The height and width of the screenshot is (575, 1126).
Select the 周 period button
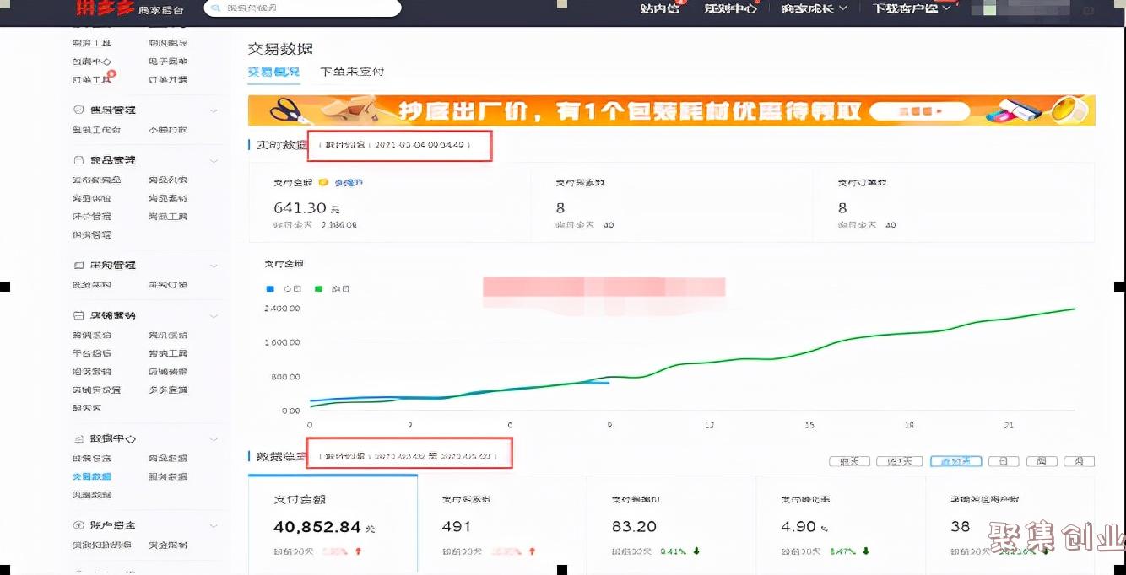tap(1042, 461)
